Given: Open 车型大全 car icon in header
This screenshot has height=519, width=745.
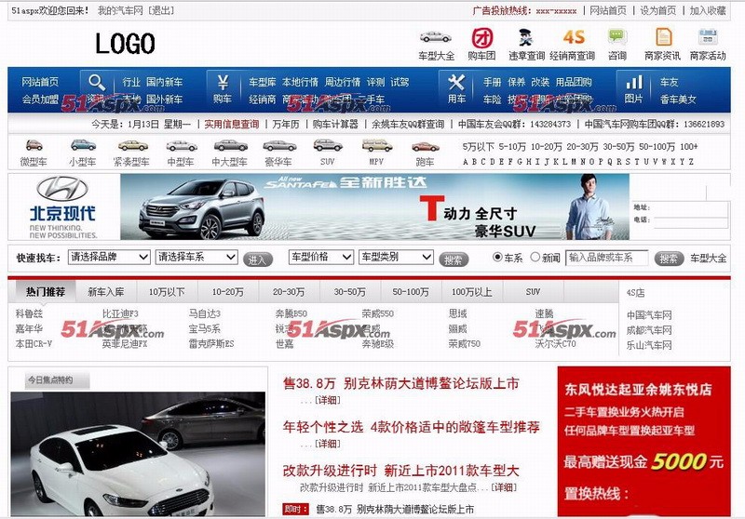Looking at the screenshot, I should (435, 37).
